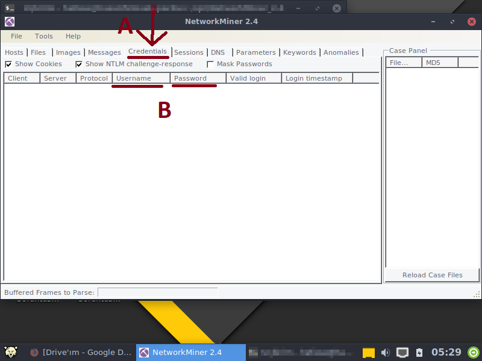Switch to the Keywords tab
This screenshot has width=482, height=361.
pyautogui.click(x=299, y=52)
